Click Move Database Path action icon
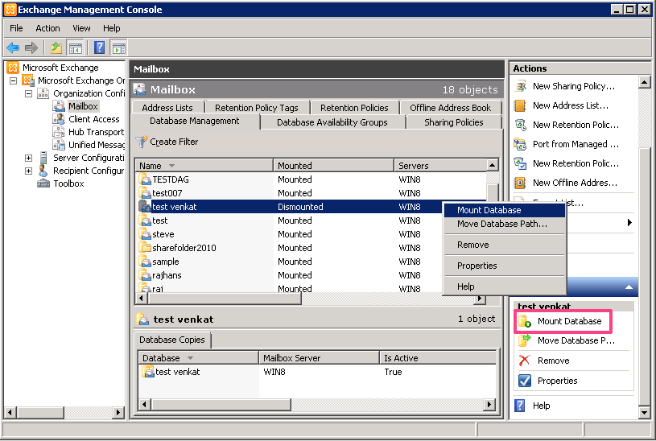 click(x=525, y=340)
